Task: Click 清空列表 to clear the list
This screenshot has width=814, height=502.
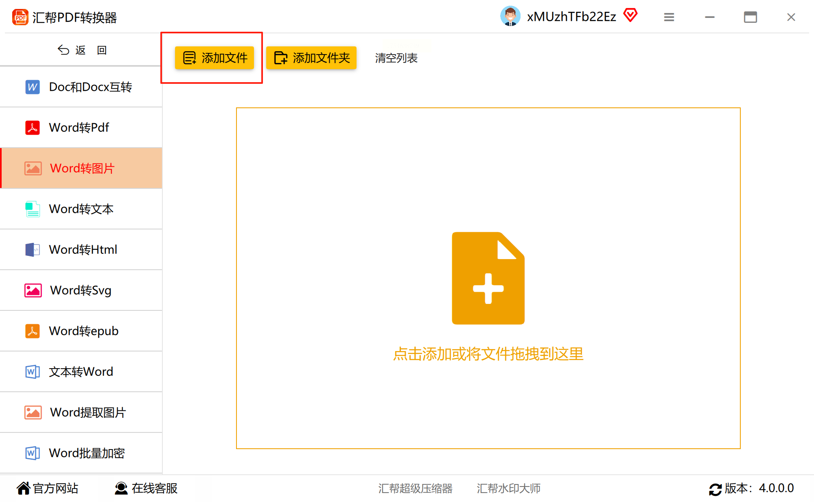Action: pos(396,58)
